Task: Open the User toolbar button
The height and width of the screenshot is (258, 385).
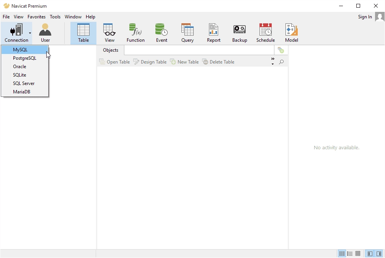Action: (x=45, y=33)
